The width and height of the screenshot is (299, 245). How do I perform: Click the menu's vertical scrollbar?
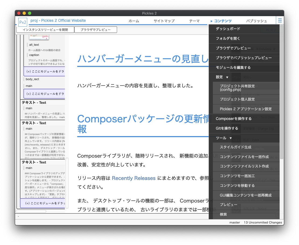pyautogui.click(x=282, y=91)
